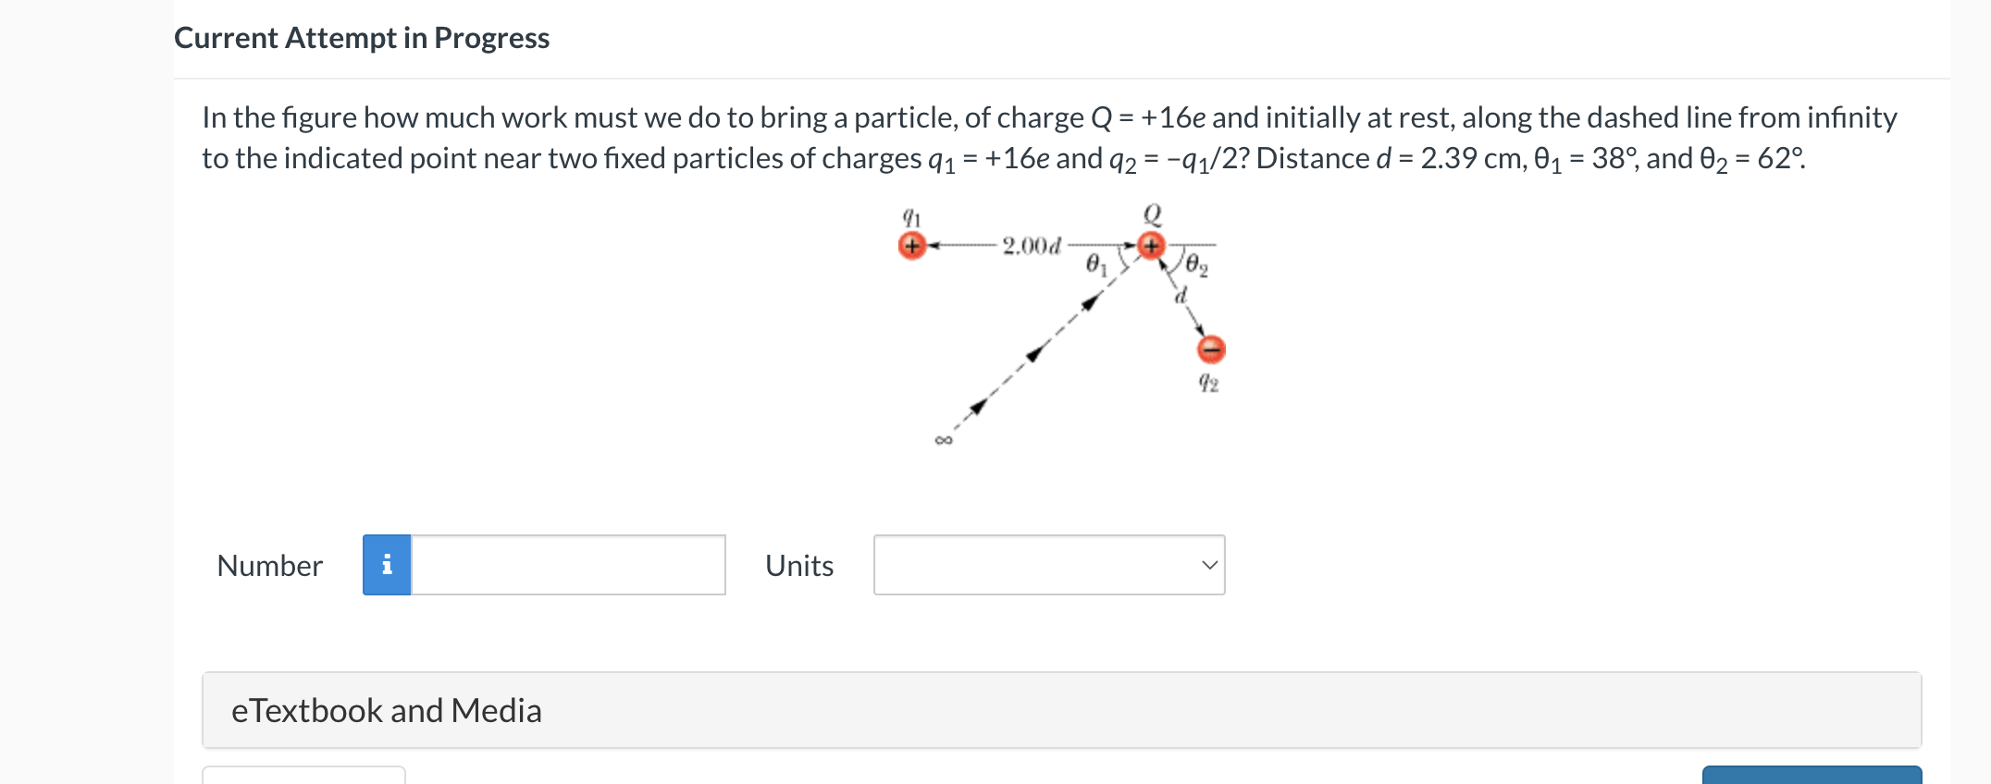Select the Current Attempt in Progress heading
The width and height of the screenshot is (1991, 784).
[x=362, y=38]
